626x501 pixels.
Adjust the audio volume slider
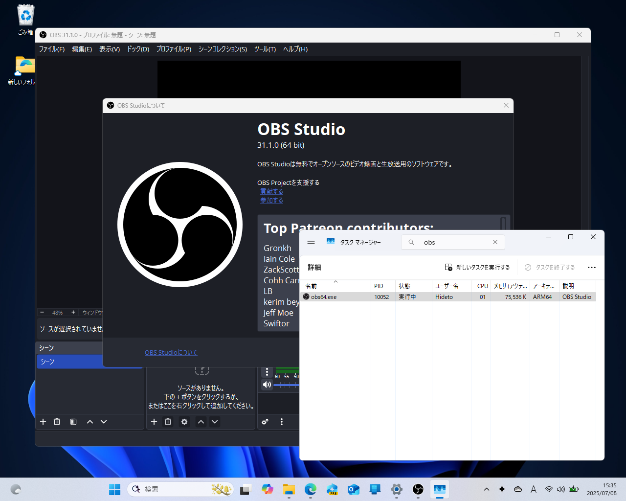[289, 385]
